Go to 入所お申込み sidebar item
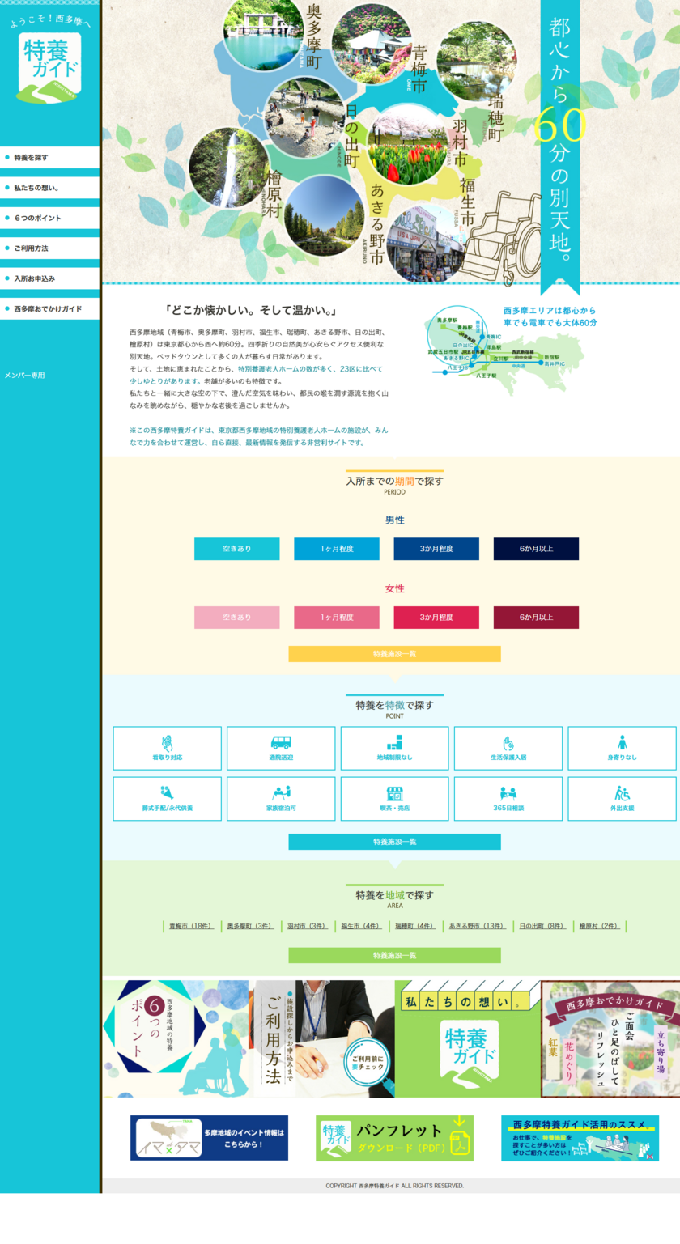The height and width of the screenshot is (1244, 680). pyautogui.click(x=49, y=278)
